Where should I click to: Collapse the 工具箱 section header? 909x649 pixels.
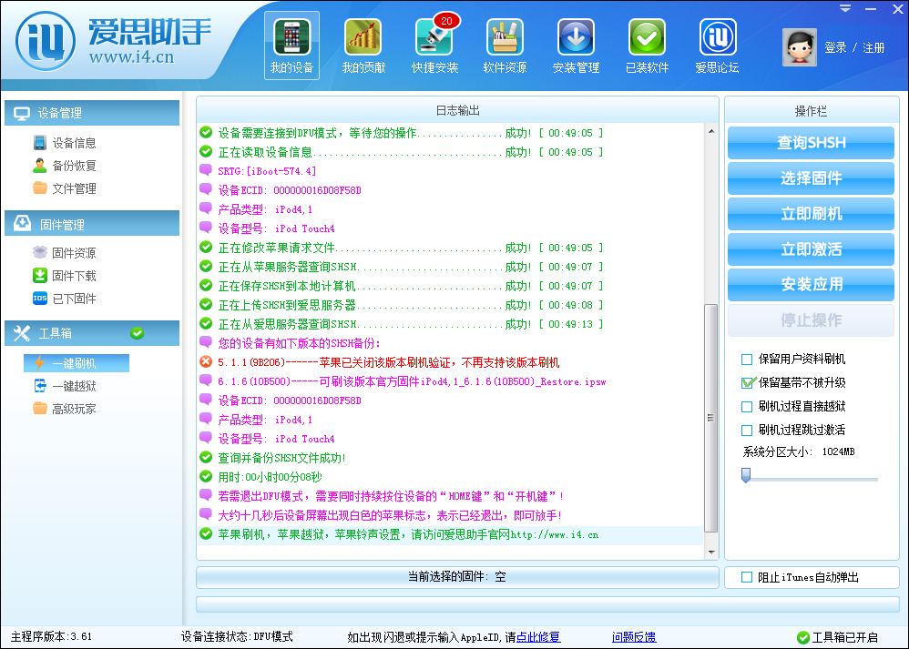pos(92,333)
